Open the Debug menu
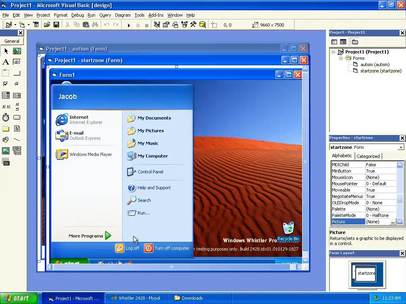Image resolution: width=406 pixels, height=304 pixels. click(x=77, y=15)
